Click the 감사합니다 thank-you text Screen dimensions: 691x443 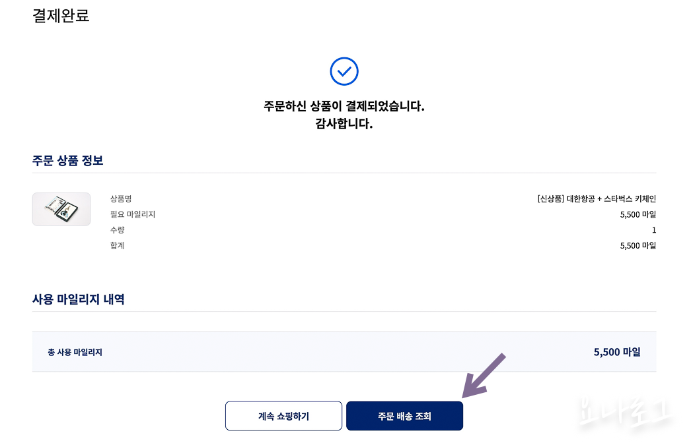point(344,125)
